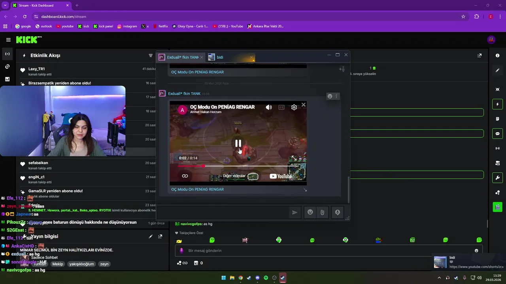
Task: Open the Kick hamburger menu
Action: click(8, 40)
